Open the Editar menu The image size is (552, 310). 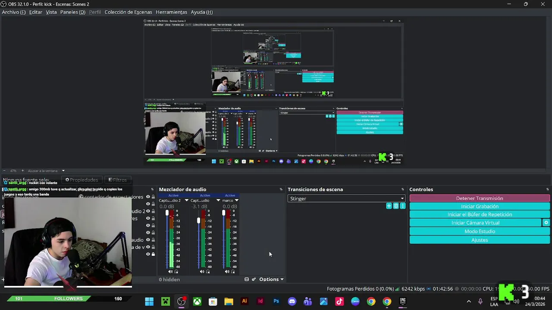point(35,12)
